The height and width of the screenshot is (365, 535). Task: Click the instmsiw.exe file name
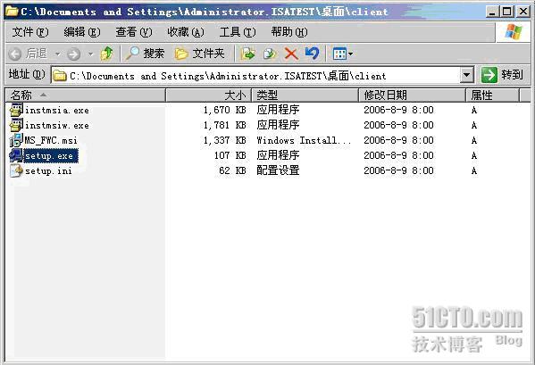click(57, 126)
